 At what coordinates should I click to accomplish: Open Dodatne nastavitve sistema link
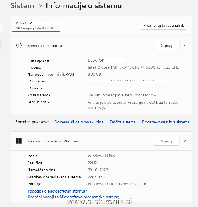click(x=166, y=122)
